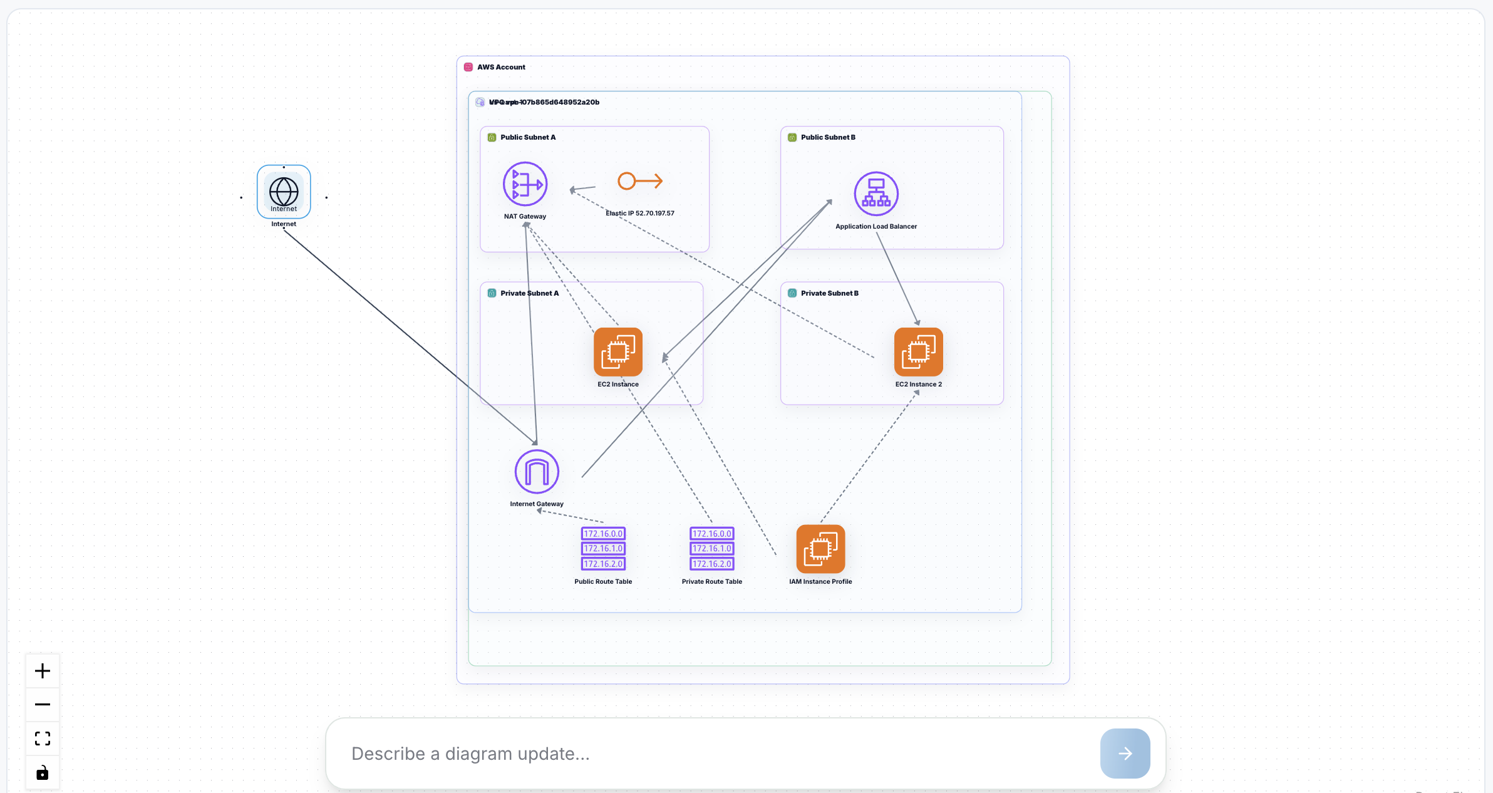Click the 'Private Route Table' label
Screen dimensions: 1493x793
click(712, 581)
